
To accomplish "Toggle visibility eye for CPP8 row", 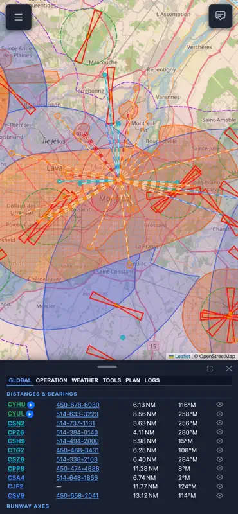I will [220, 468].
